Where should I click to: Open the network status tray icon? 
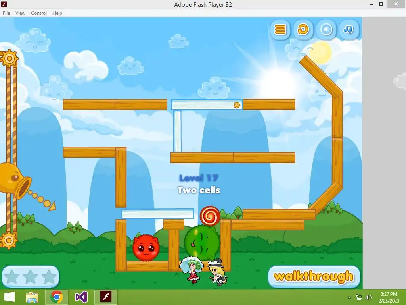[x=359, y=297]
